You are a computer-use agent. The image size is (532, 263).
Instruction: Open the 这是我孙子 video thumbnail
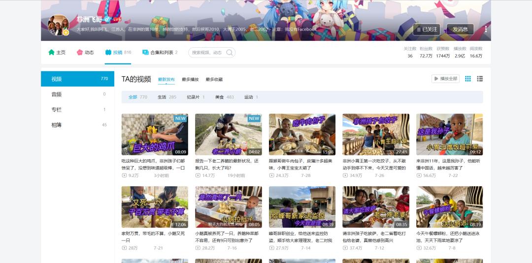pos(450,134)
